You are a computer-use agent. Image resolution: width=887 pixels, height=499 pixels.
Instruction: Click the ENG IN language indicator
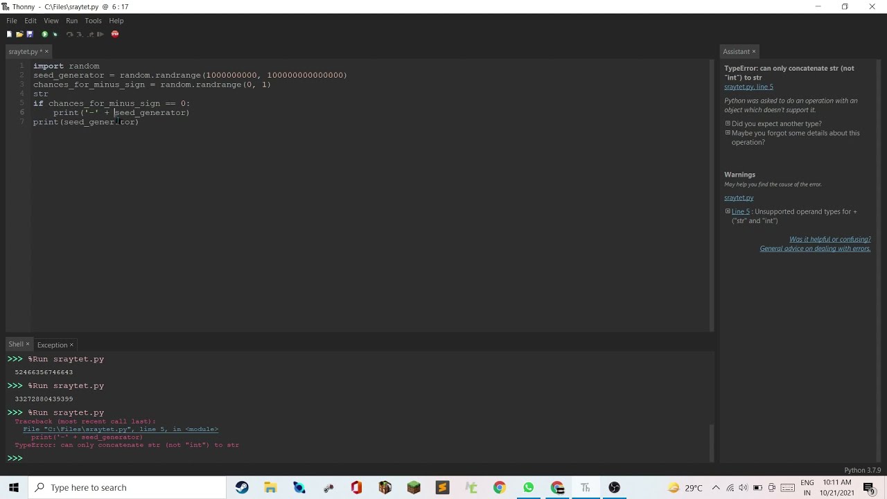(807, 487)
